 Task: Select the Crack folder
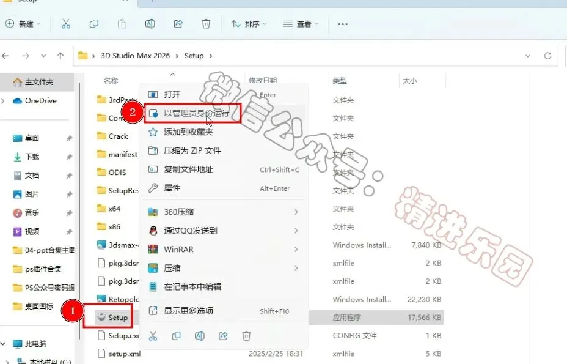tap(112, 136)
